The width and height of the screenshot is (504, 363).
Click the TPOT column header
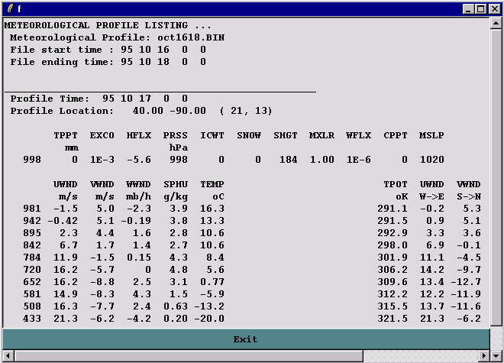click(396, 184)
